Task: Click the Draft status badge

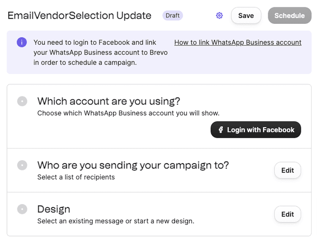Action: (x=173, y=16)
